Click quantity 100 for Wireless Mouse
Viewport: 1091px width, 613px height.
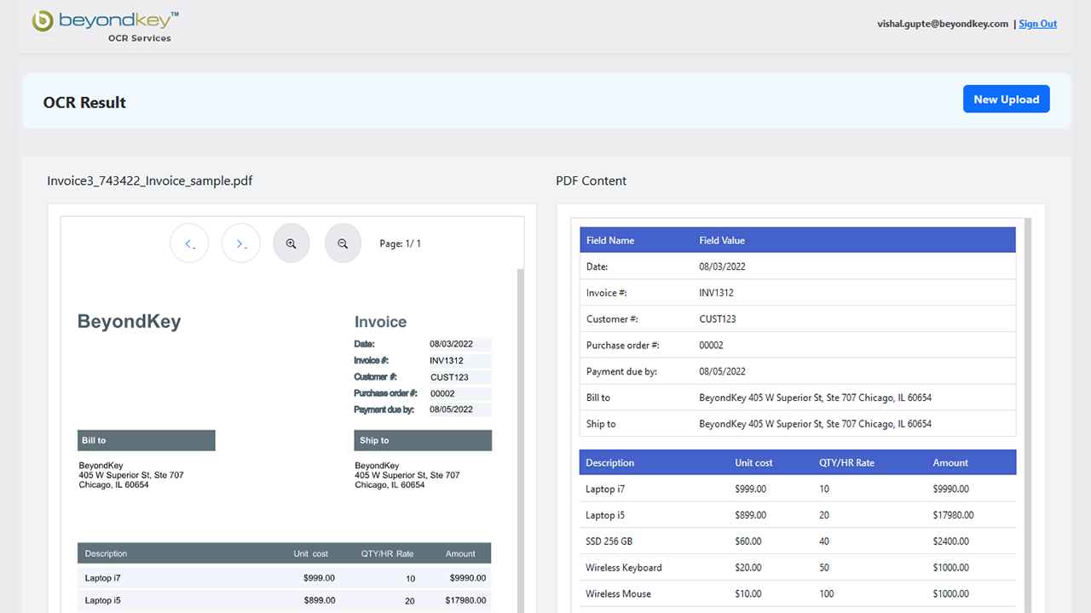click(x=827, y=594)
